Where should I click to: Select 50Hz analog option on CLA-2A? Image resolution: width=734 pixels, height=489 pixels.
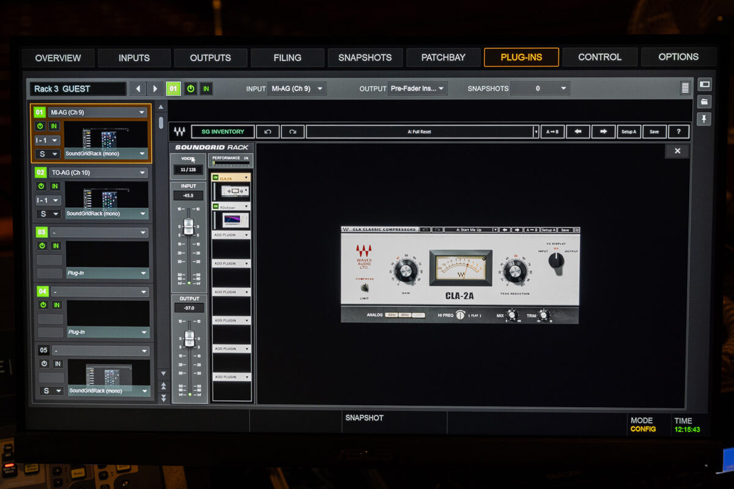pyautogui.click(x=391, y=315)
